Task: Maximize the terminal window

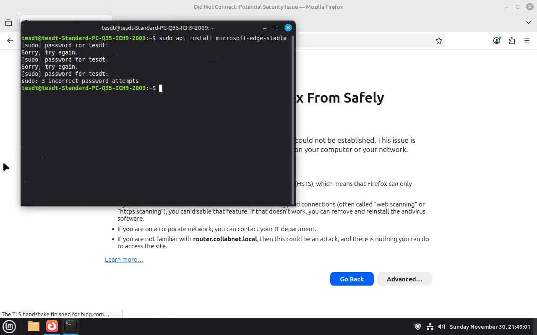Action: pos(276,28)
